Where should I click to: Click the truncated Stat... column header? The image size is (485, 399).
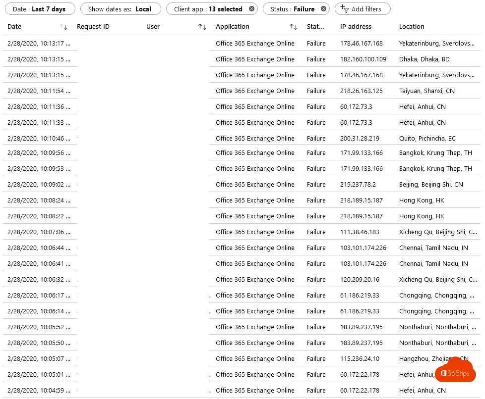[x=315, y=27]
